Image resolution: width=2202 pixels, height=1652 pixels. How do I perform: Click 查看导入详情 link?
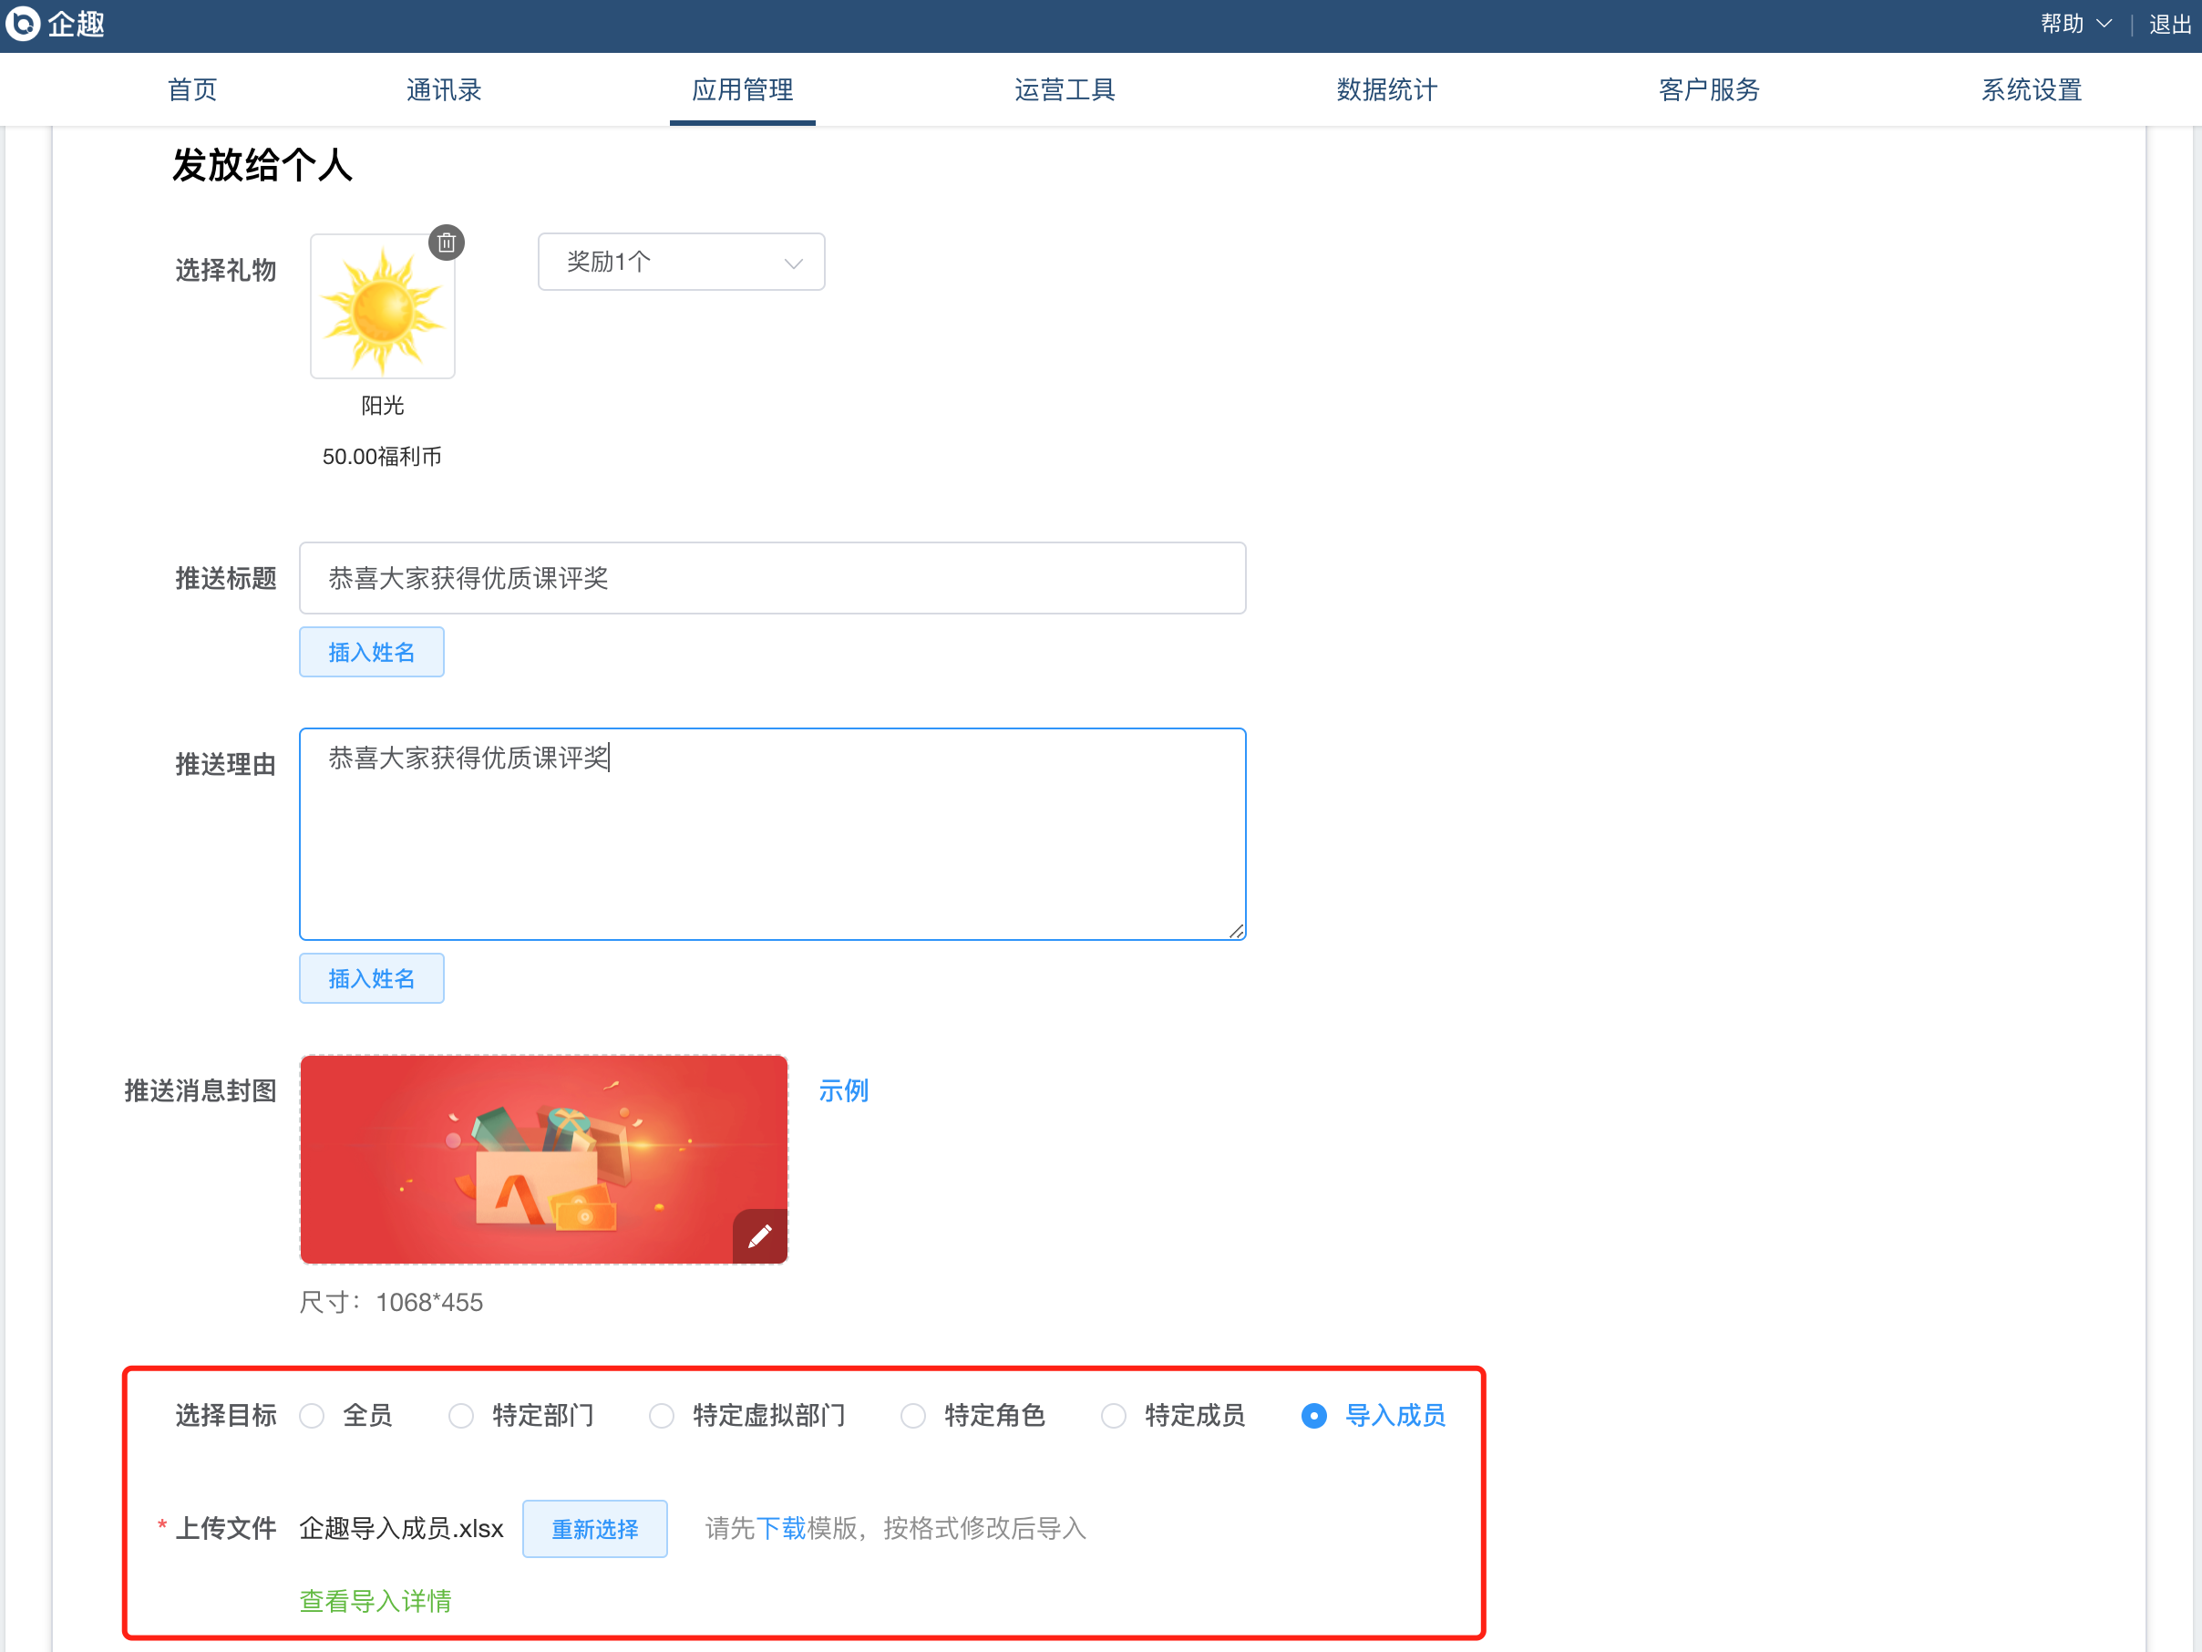coord(376,1600)
